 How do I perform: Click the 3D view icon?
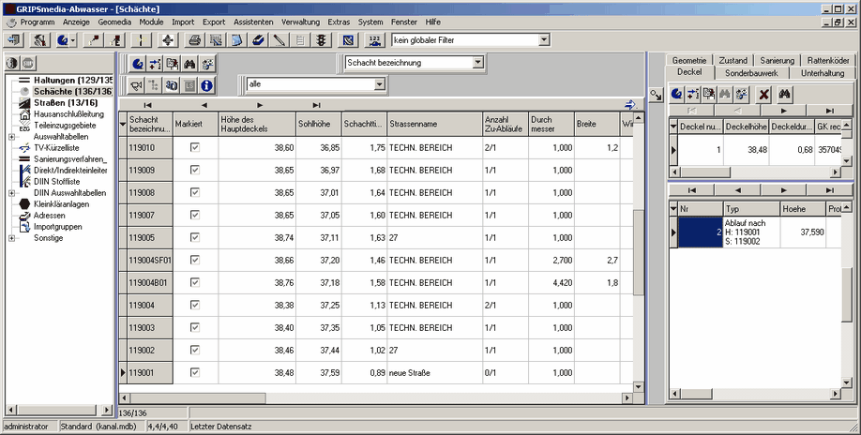172,85
